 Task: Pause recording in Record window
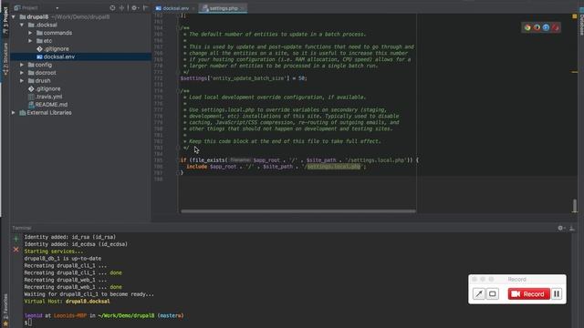click(x=557, y=293)
